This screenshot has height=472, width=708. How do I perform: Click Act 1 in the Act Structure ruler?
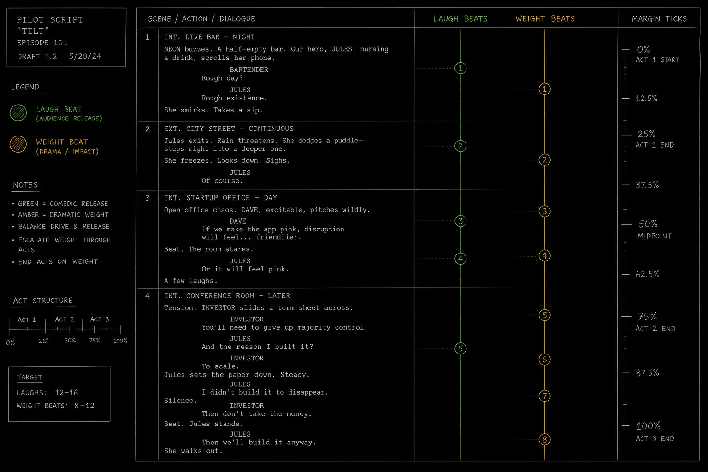tap(27, 319)
